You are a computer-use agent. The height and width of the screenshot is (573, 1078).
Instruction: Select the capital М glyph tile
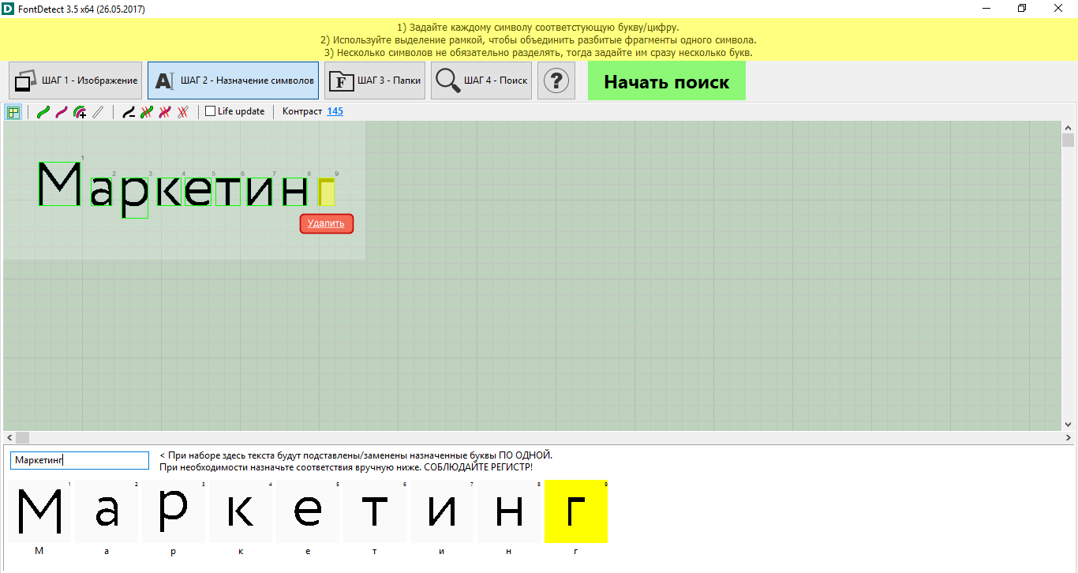click(39, 511)
